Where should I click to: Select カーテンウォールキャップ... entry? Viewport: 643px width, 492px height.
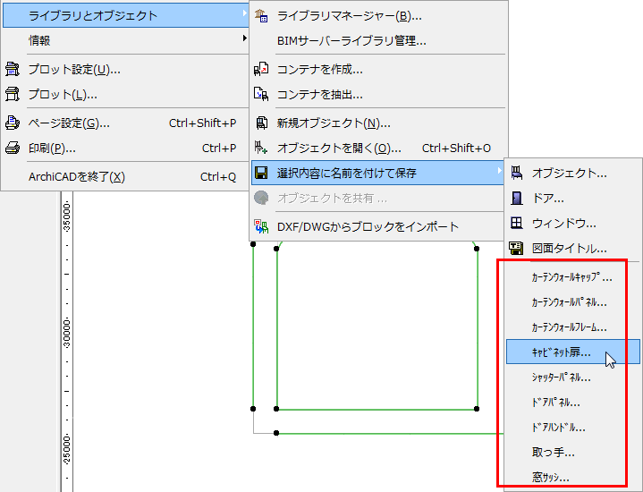point(573,277)
